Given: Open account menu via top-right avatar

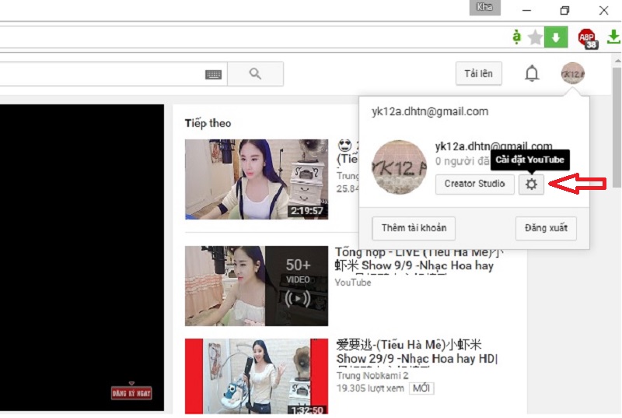Looking at the screenshot, I should tap(572, 73).
